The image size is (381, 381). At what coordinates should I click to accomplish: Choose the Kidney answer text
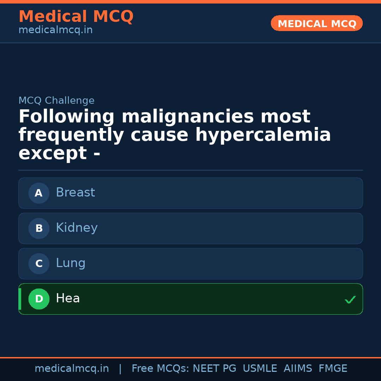[77, 228]
